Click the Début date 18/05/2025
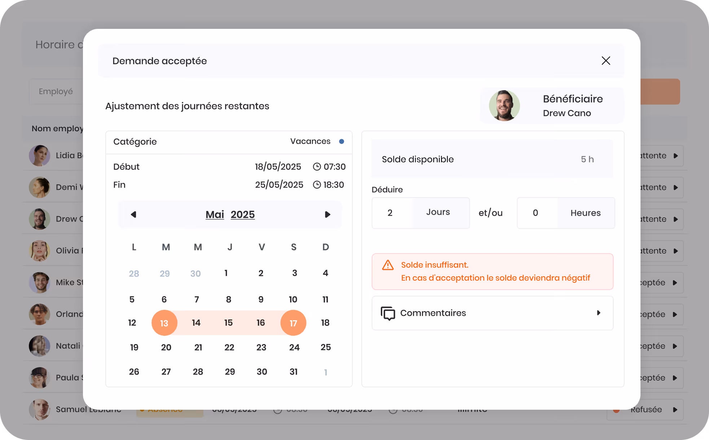The height and width of the screenshot is (440, 709). [x=278, y=167]
